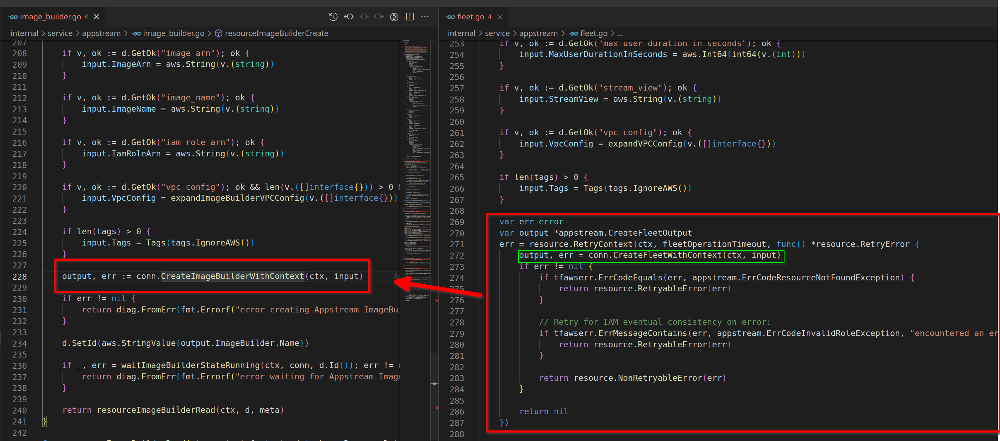Click the middle commit revision icon

tap(364, 17)
